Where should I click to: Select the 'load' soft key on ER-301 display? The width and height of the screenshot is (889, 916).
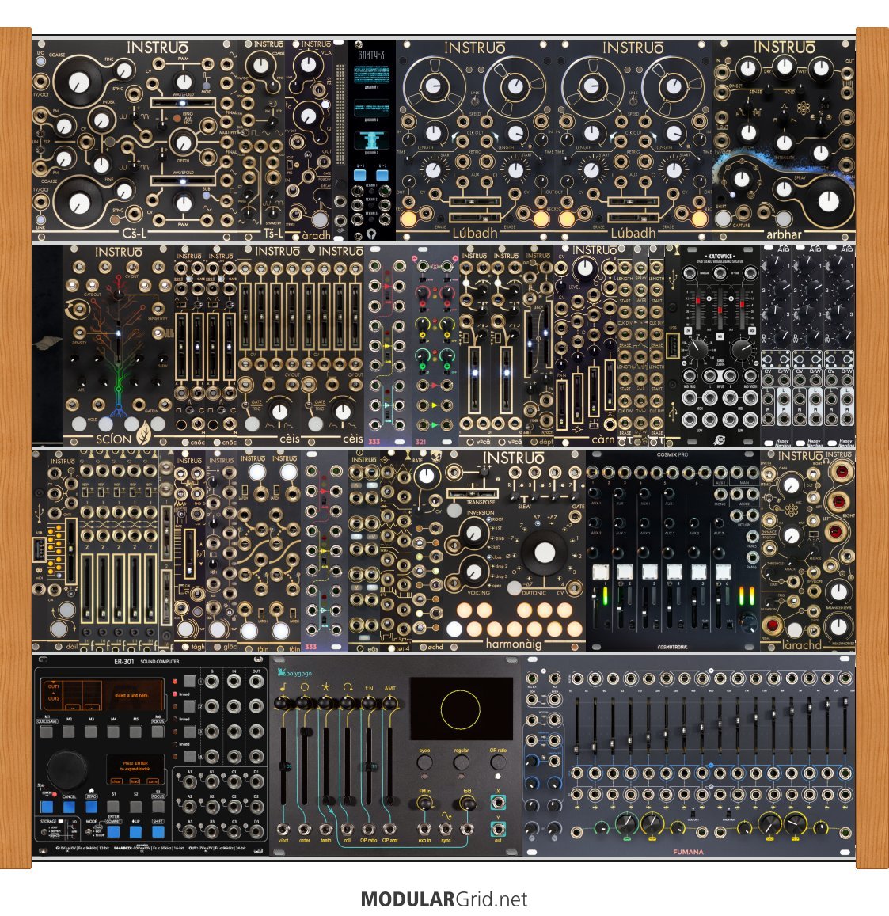coord(135,781)
